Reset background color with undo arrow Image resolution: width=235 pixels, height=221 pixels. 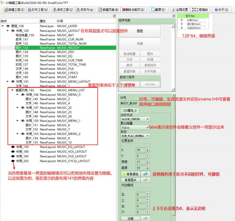point(145,174)
